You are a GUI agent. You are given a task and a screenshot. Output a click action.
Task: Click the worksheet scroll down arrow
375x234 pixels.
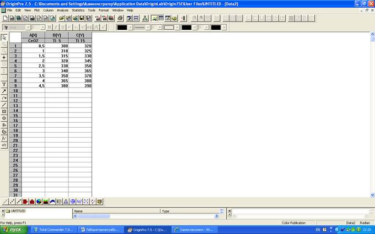pyautogui.click(x=372, y=195)
